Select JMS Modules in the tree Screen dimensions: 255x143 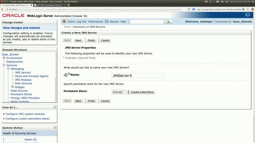pyautogui.click(x=23, y=80)
